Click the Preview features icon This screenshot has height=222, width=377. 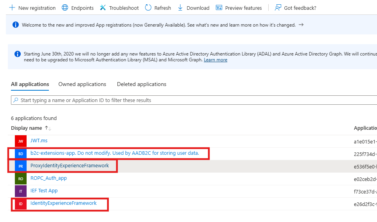click(219, 8)
